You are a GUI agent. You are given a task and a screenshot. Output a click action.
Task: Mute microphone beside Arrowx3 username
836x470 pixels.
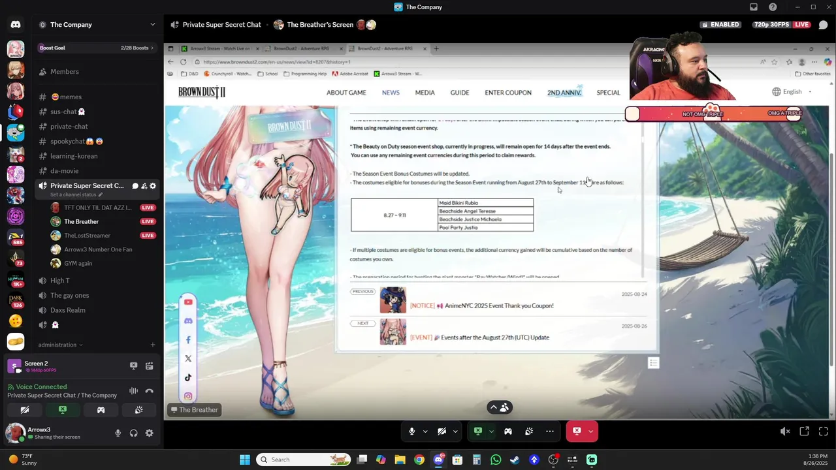118,433
